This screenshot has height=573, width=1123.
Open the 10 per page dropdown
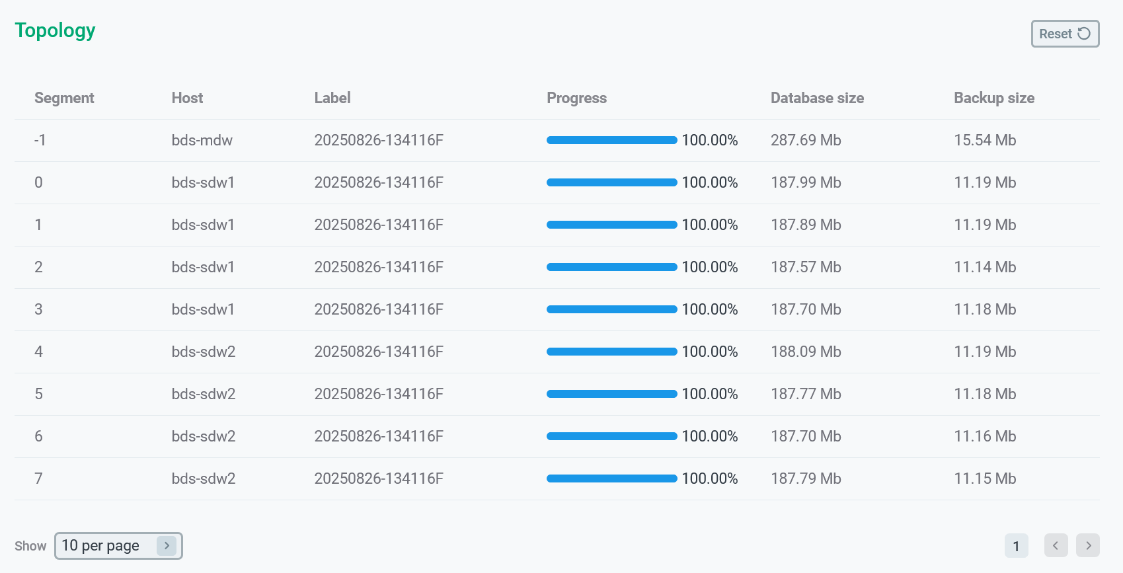pyautogui.click(x=118, y=546)
